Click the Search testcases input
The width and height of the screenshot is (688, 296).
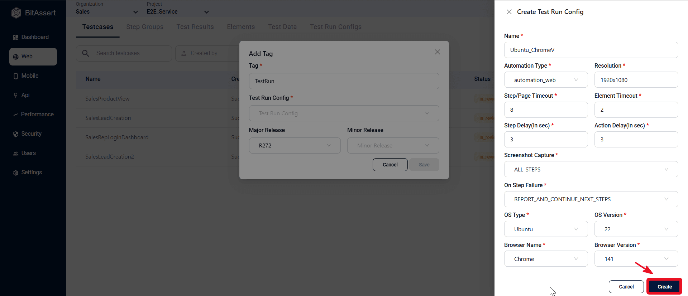coord(124,53)
